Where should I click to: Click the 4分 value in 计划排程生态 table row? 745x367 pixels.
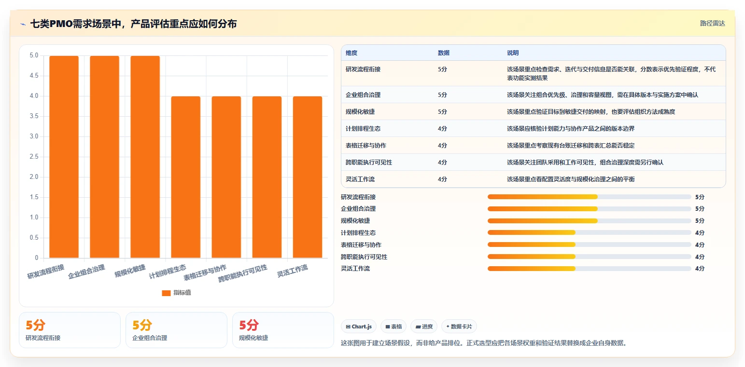click(x=442, y=129)
